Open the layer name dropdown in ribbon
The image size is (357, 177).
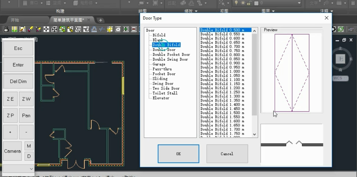(x=299, y=3)
